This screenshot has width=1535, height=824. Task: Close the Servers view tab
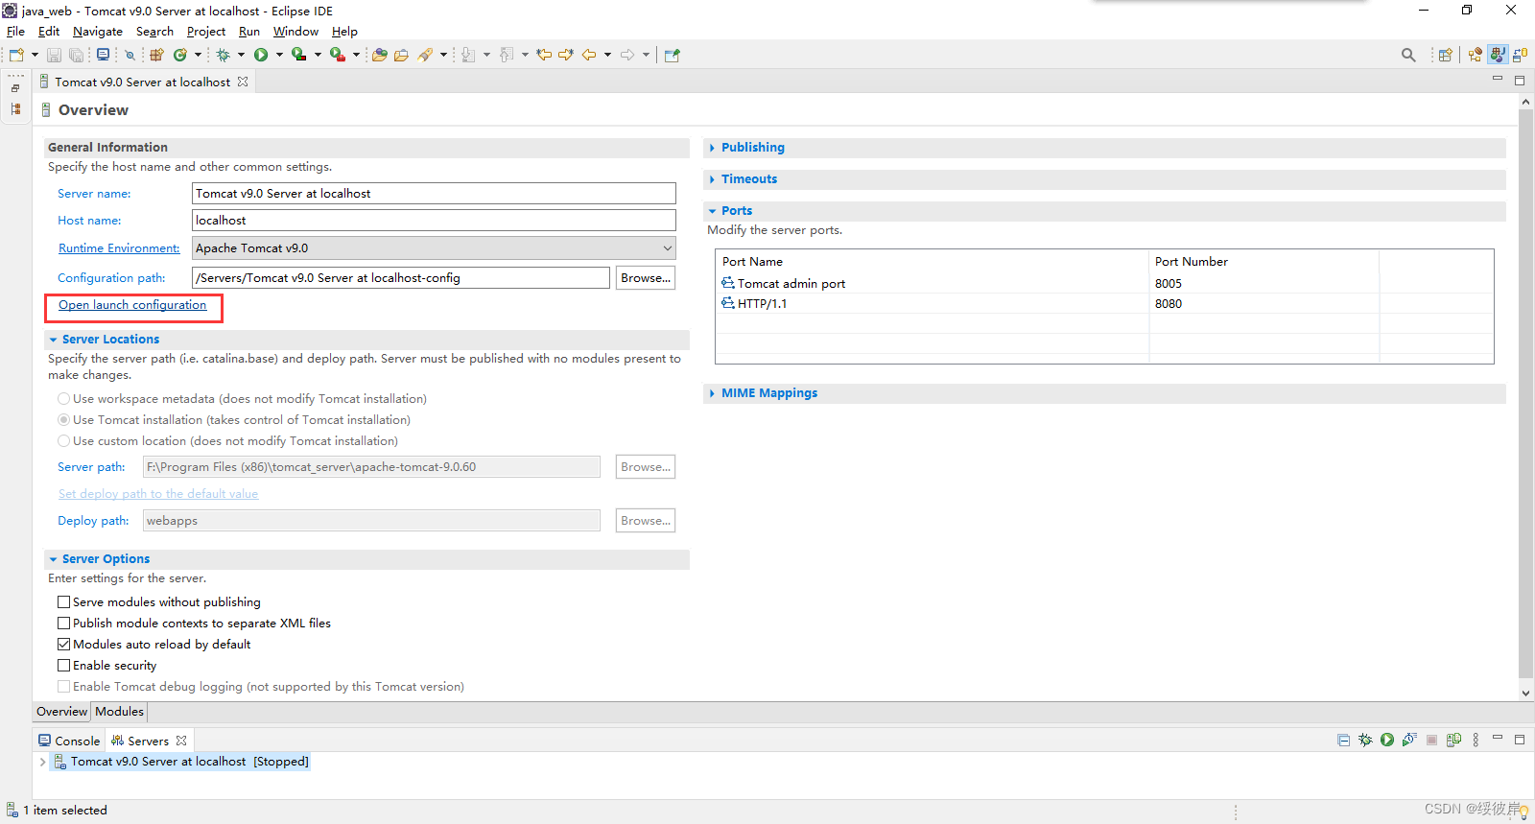(x=181, y=741)
